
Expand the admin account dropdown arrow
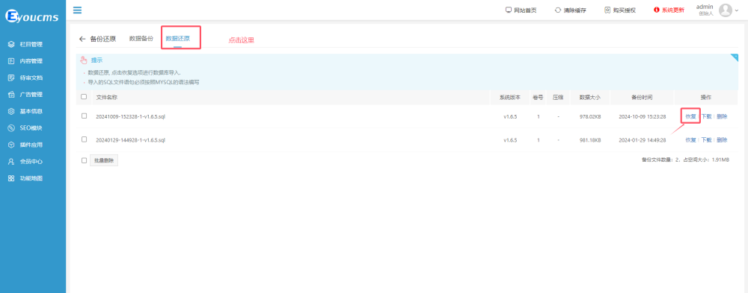737,10
